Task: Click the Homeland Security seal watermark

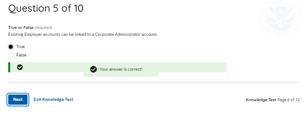Action: point(283,19)
